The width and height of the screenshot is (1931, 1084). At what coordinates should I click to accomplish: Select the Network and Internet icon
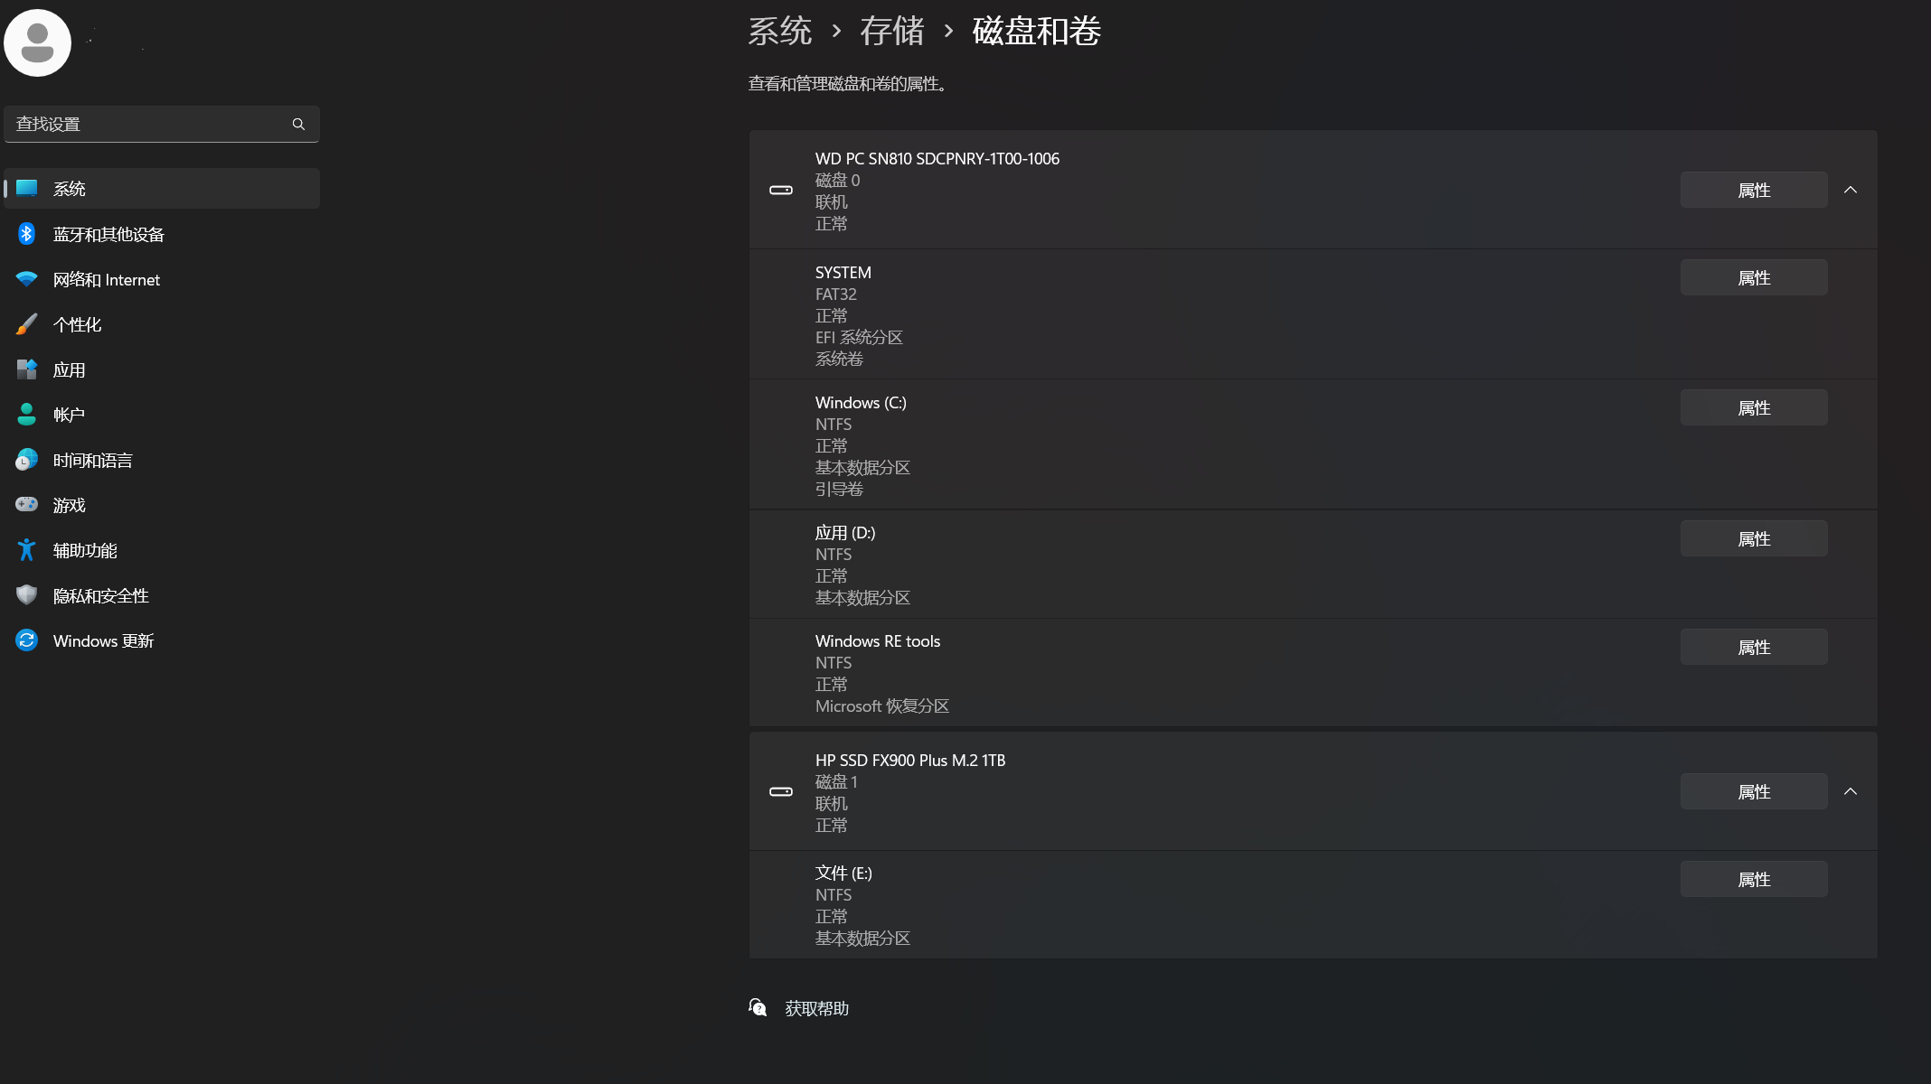tap(27, 279)
